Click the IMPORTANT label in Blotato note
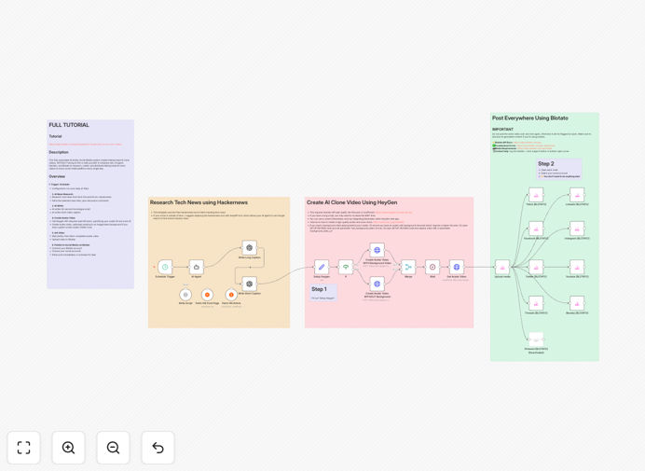 tap(502, 130)
